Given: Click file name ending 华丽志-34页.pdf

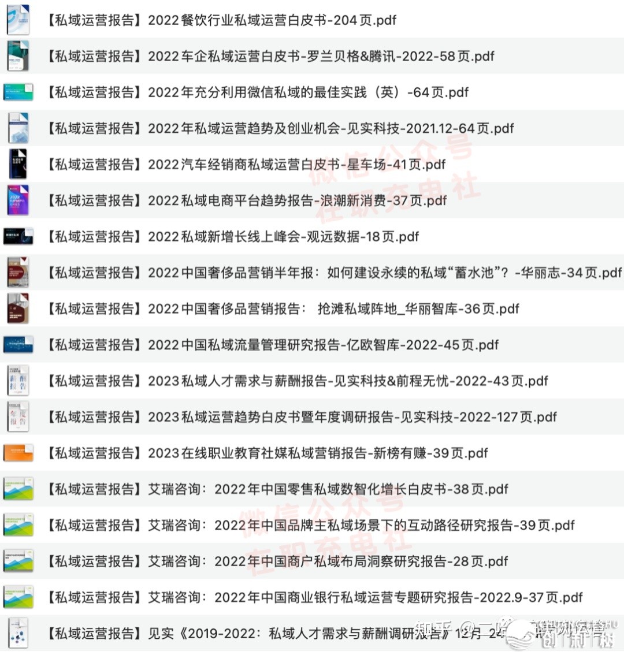Looking at the screenshot, I should (334, 273).
